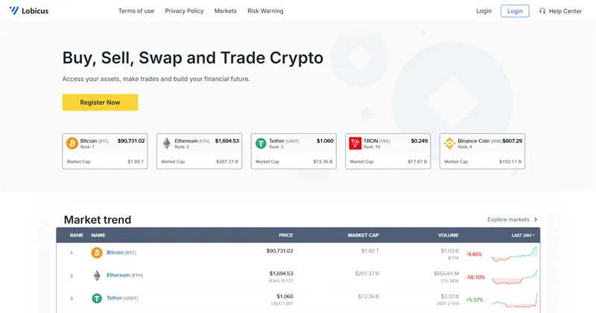596x313 pixels.
Task: Open the Privacy Policy menu item
Action: pyautogui.click(x=184, y=11)
